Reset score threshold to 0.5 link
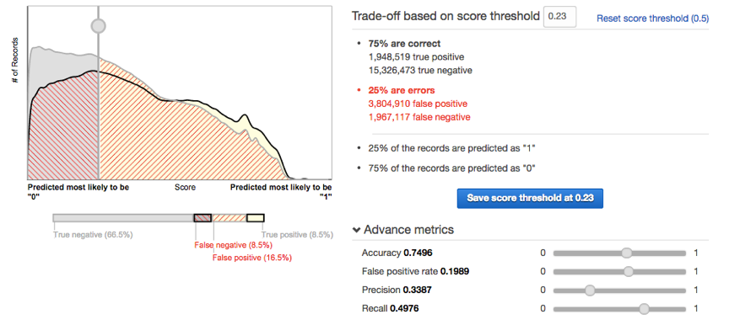This screenshot has height=325, width=729. [x=653, y=19]
